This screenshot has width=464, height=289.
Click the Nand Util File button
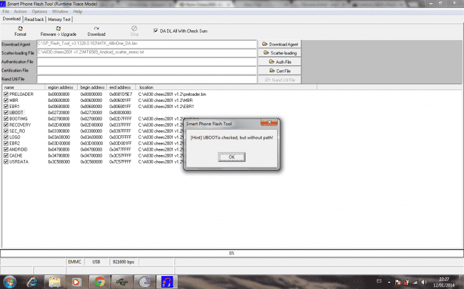pos(280,80)
